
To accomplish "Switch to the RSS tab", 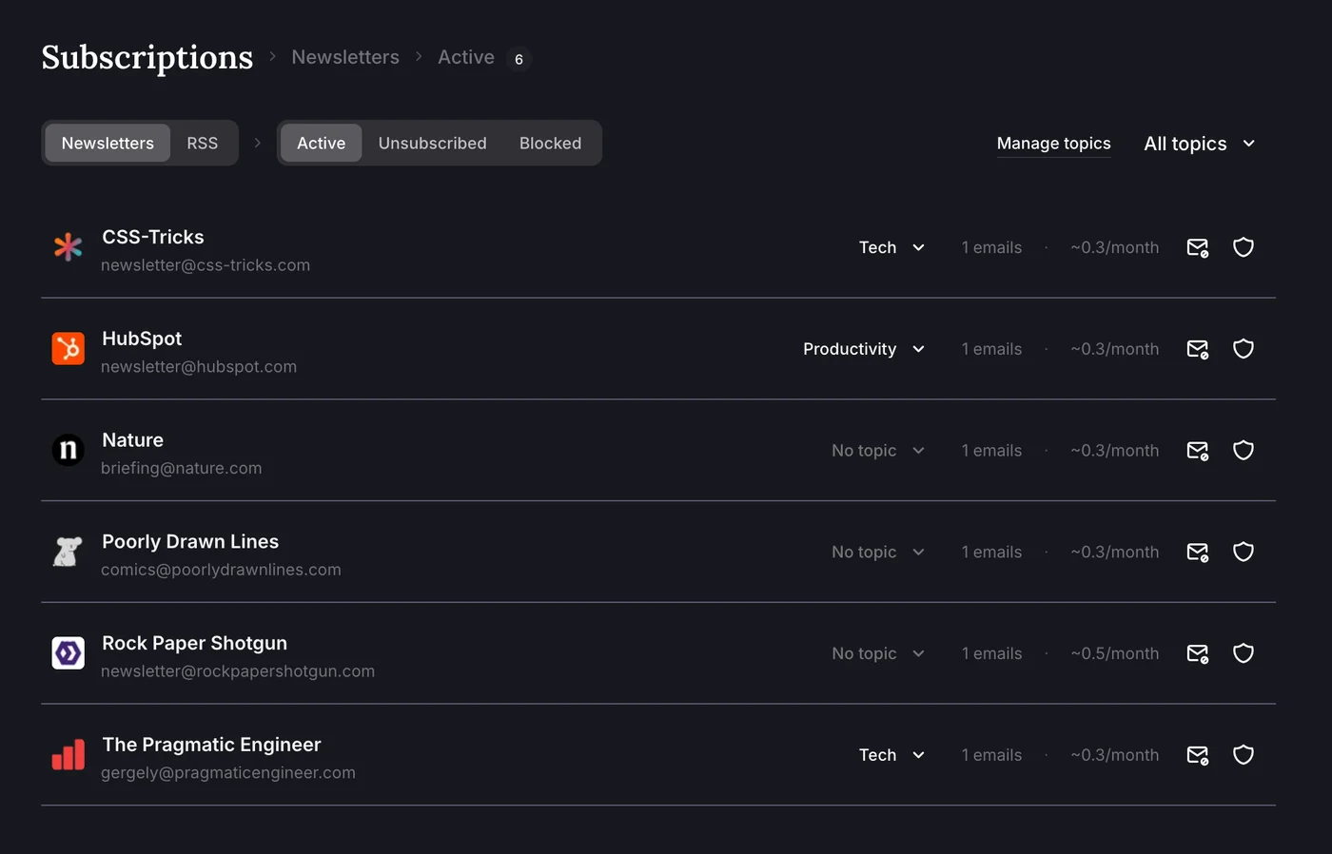I will [202, 143].
